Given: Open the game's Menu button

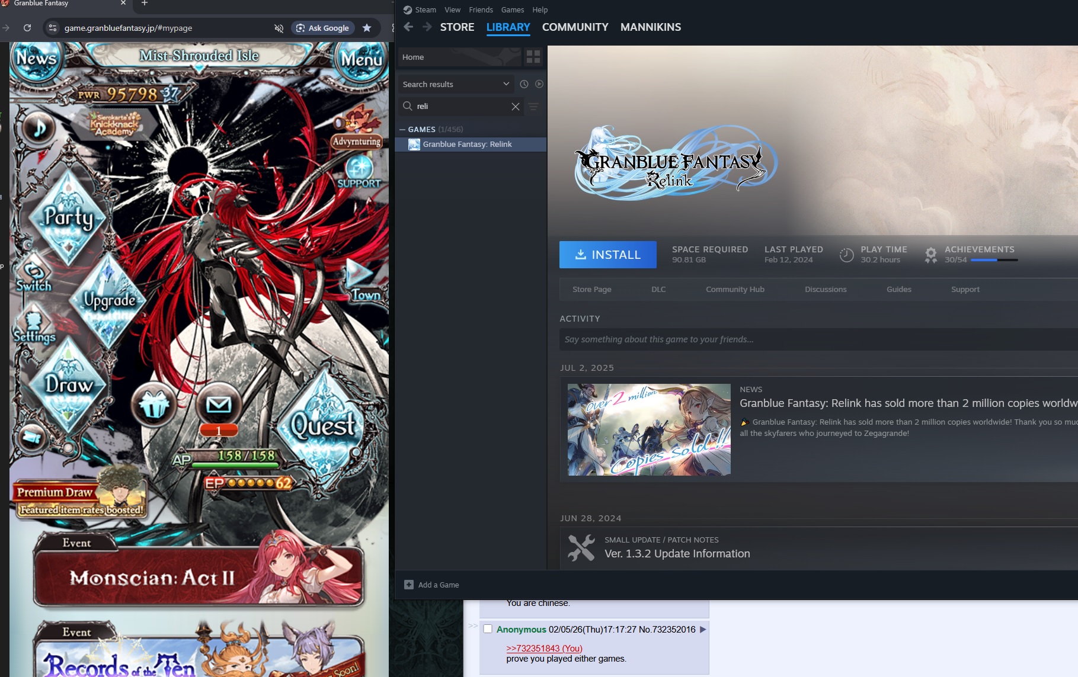Looking at the screenshot, I should 361,60.
